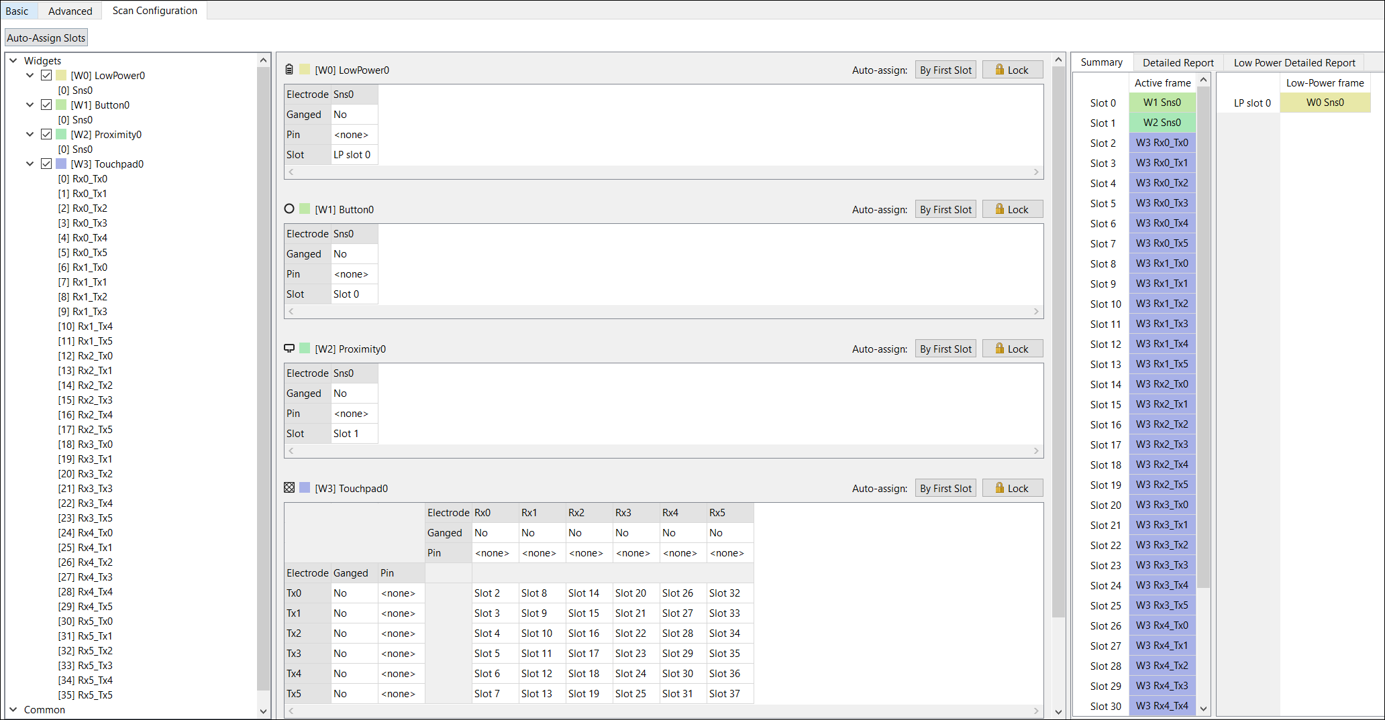Click By First Slot for W1 Button0

[945, 209]
